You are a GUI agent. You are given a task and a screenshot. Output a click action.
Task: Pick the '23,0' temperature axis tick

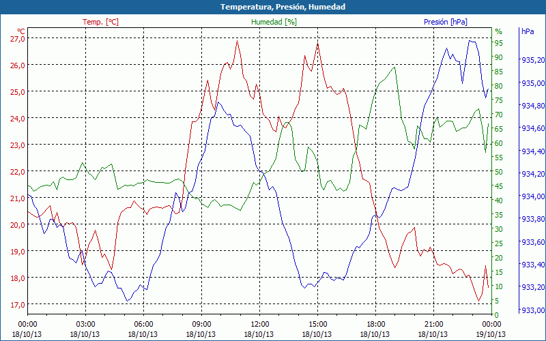(18, 145)
